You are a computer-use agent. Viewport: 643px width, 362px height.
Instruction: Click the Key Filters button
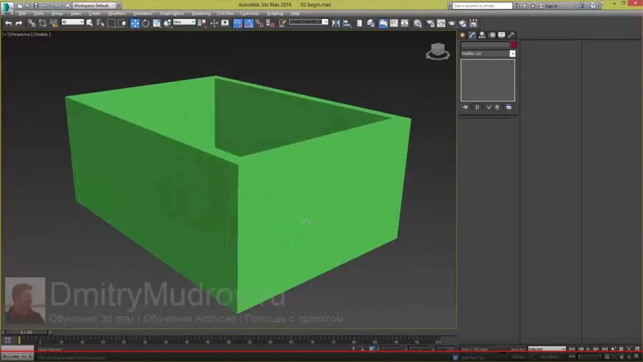pos(549,356)
